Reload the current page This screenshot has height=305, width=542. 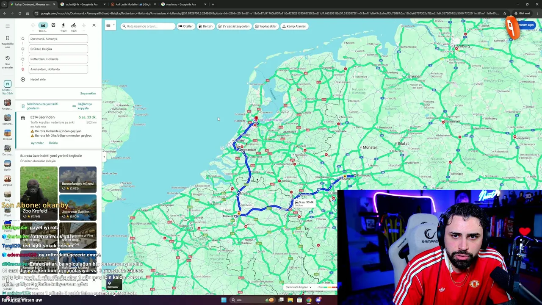[x=19, y=13]
